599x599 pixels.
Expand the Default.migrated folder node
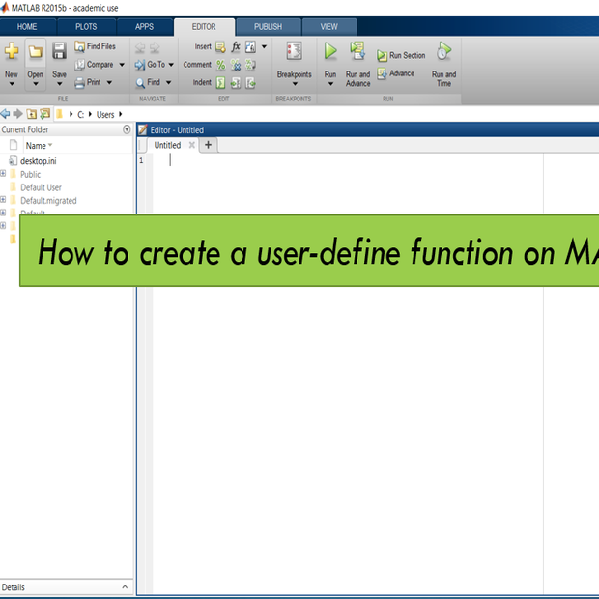tap(3, 201)
